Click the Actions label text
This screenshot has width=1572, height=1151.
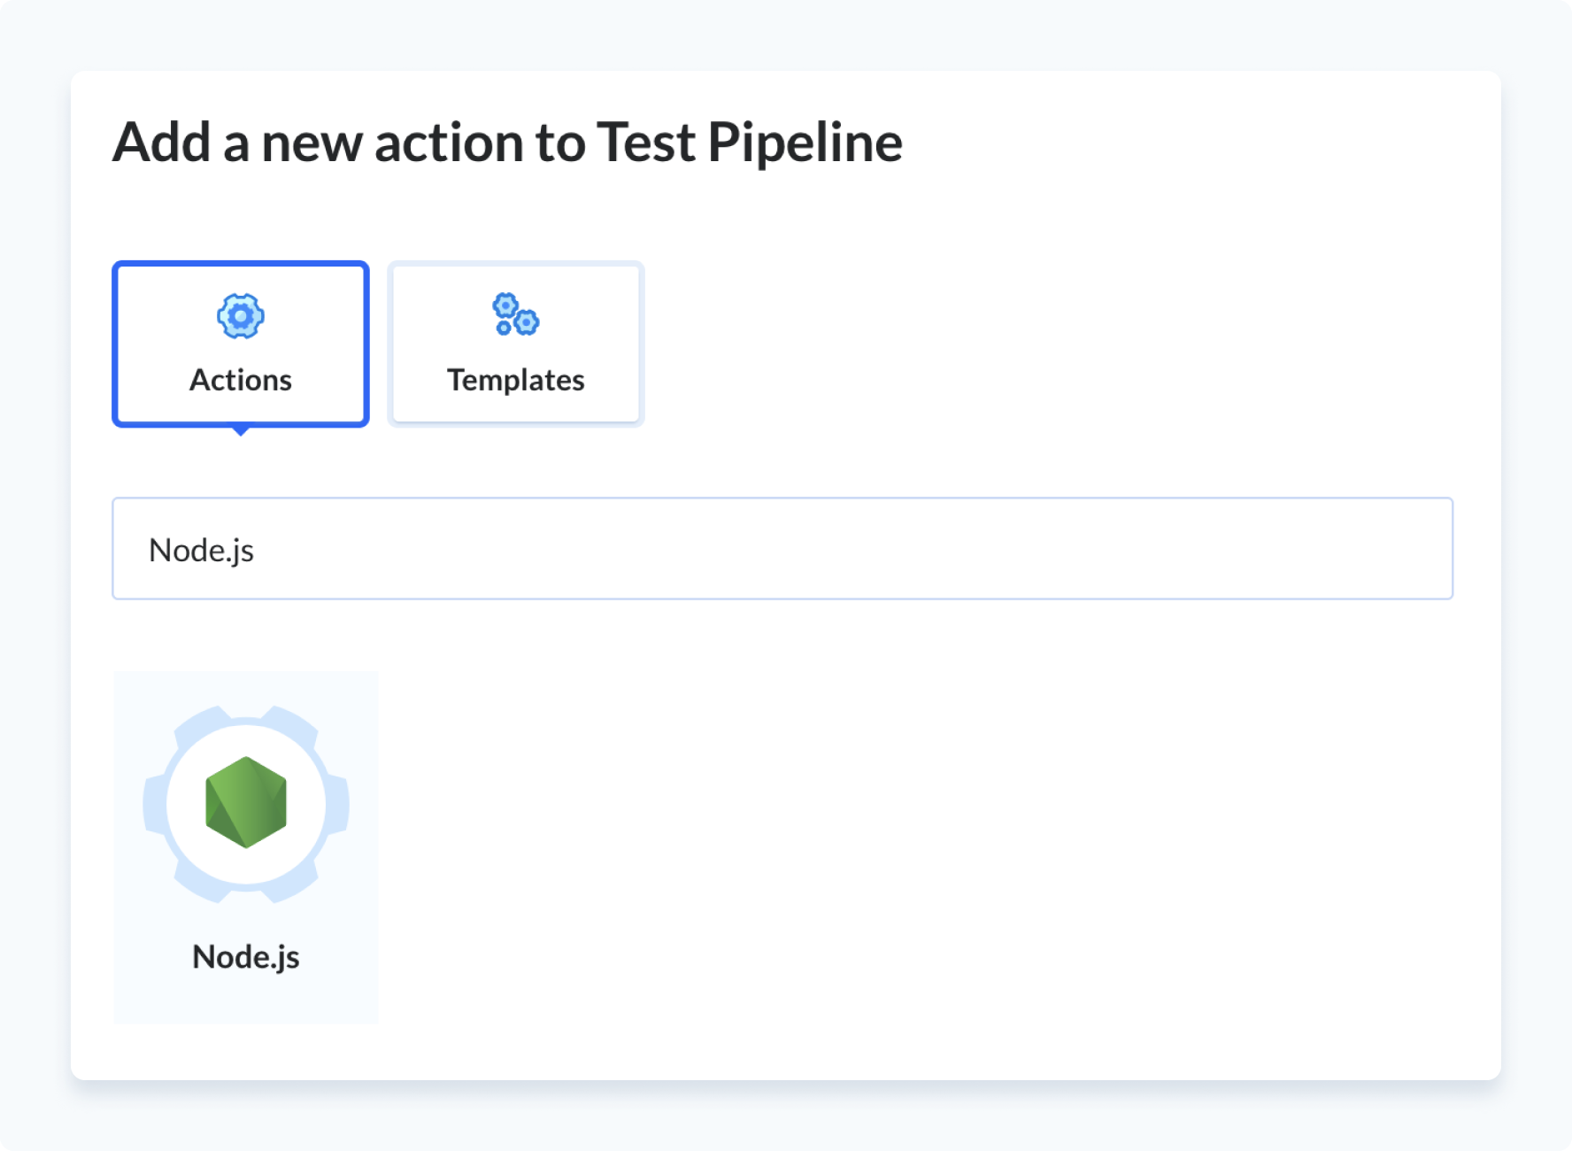239,381
